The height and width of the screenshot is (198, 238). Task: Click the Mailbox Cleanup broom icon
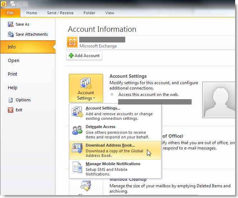(86, 186)
